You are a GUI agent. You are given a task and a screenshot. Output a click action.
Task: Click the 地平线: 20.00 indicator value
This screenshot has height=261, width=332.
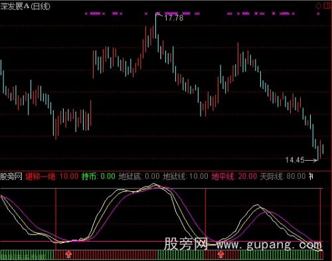pyautogui.click(x=234, y=177)
